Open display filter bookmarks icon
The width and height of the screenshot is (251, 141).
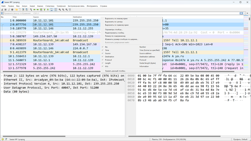(x=2, y=13)
